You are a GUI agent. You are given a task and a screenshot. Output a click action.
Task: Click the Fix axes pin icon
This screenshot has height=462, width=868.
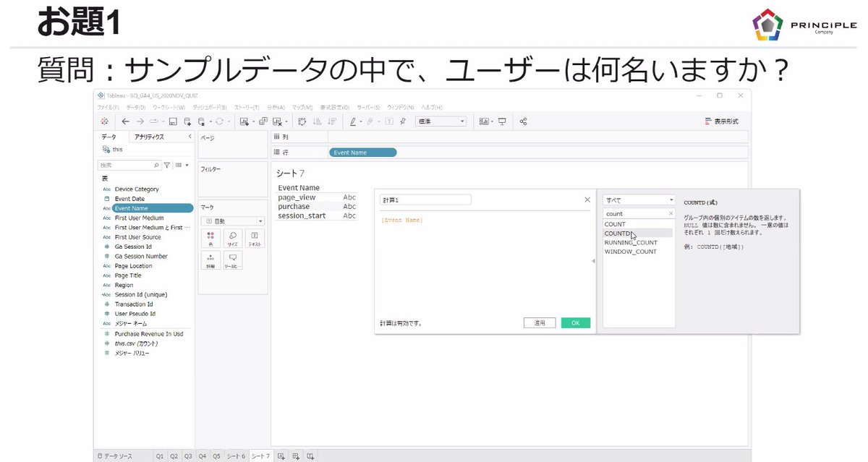(403, 121)
